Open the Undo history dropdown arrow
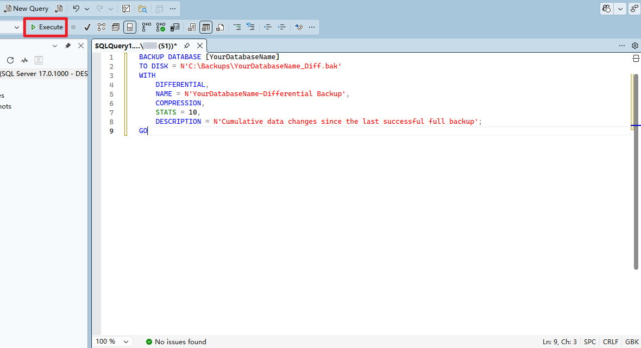Viewport: 641px width, 348px height. tap(87, 9)
